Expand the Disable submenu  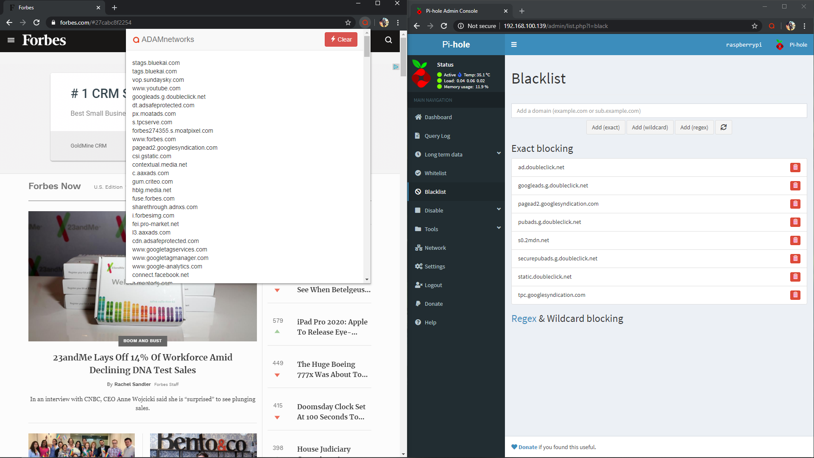point(456,210)
